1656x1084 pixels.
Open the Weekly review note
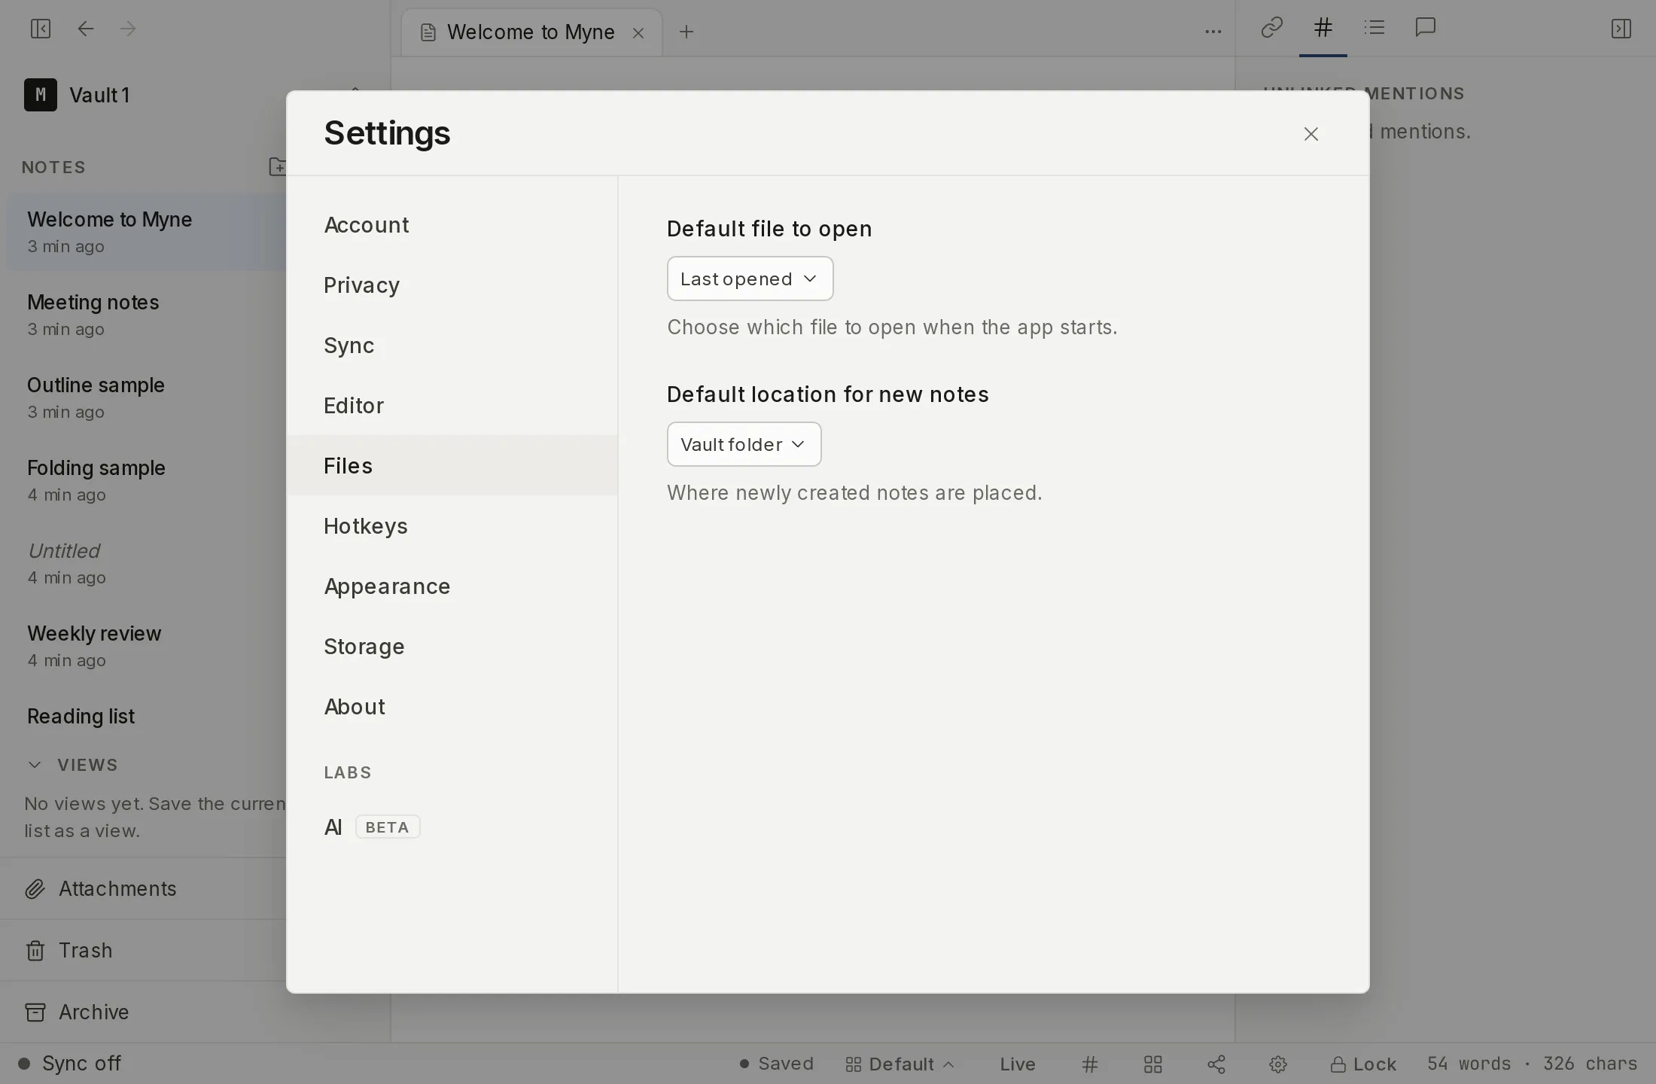click(146, 646)
